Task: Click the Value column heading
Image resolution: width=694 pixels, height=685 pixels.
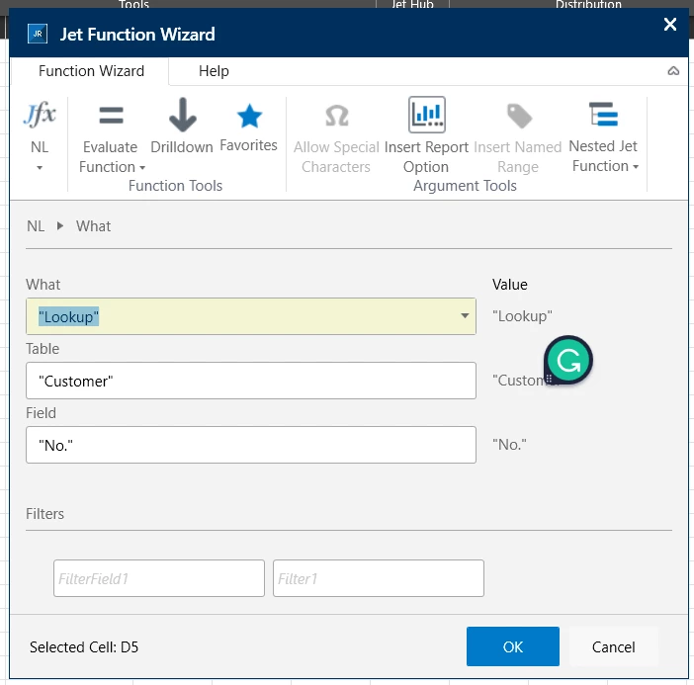Action: [x=510, y=285]
